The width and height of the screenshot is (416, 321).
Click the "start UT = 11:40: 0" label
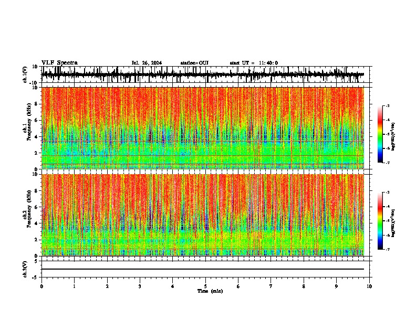click(254, 63)
